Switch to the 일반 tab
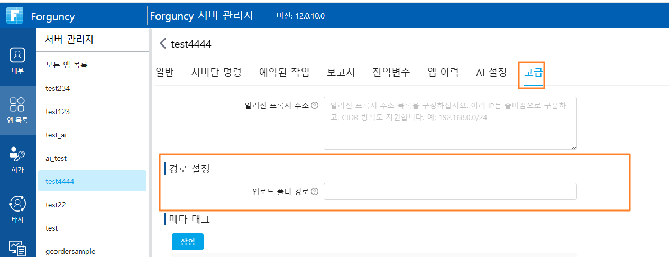This screenshot has width=669, height=257. (164, 72)
